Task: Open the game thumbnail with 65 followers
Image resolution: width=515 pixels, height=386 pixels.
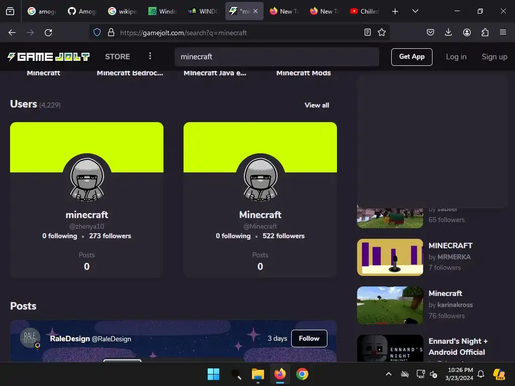Action: (390, 218)
